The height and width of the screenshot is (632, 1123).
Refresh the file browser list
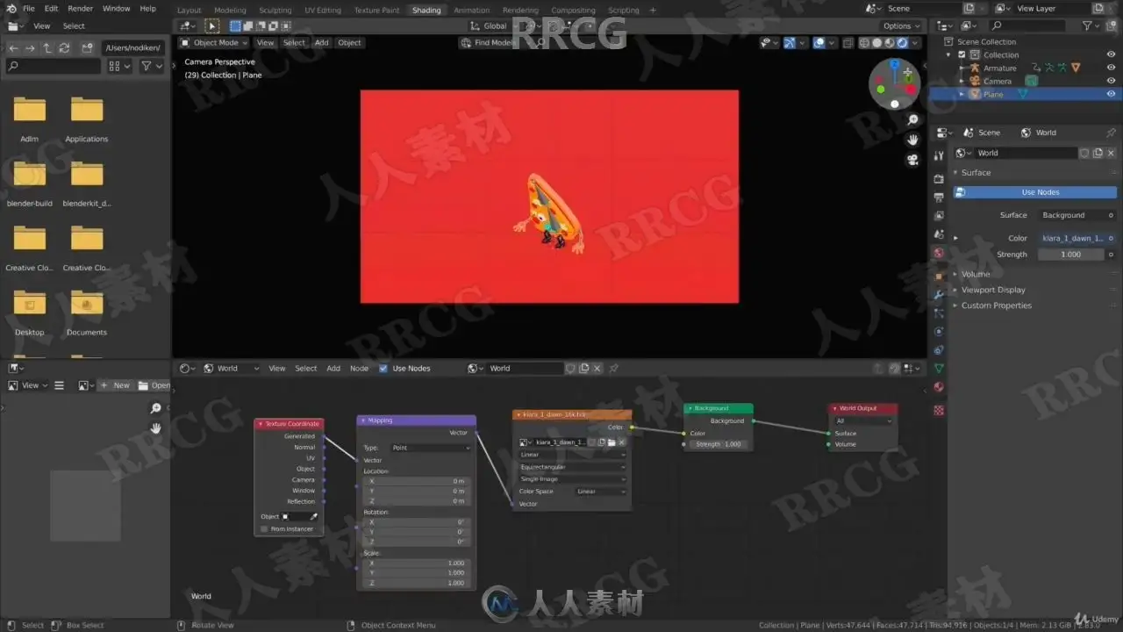tap(64, 48)
